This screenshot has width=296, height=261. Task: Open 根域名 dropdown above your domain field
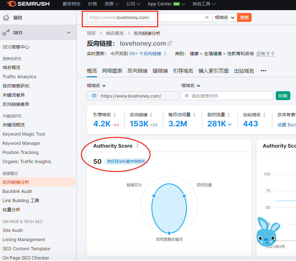pyautogui.click(x=96, y=86)
